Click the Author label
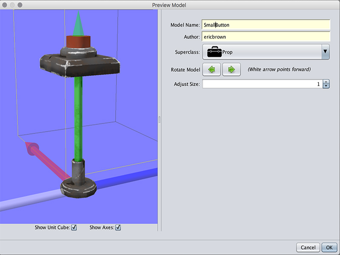The width and height of the screenshot is (340, 255). tap(192, 37)
